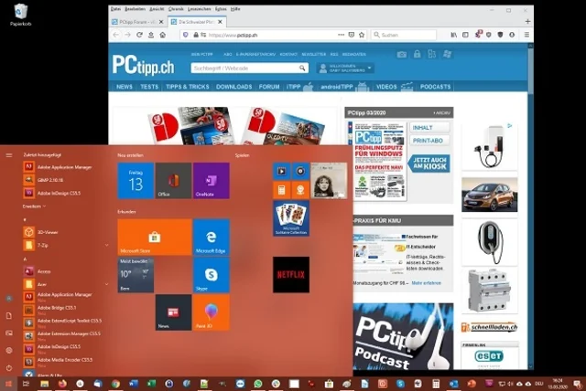The height and width of the screenshot is (391, 586).
Task: Go to Firefox home page
Action: coord(163,35)
